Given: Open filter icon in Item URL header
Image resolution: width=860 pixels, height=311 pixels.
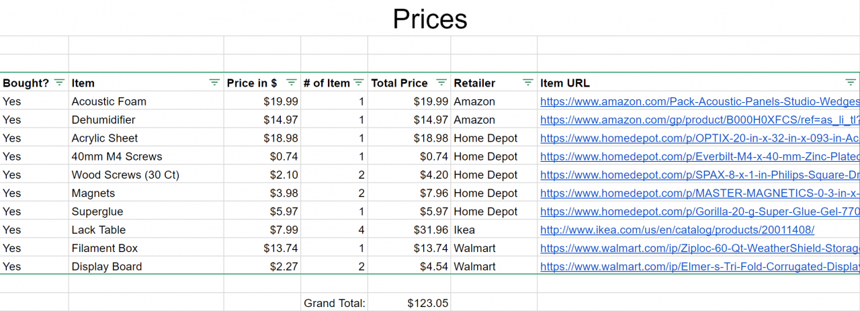Looking at the screenshot, I should pos(850,83).
